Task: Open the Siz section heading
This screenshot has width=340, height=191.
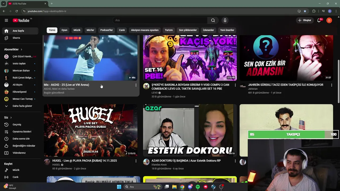Action: [x=8, y=118]
